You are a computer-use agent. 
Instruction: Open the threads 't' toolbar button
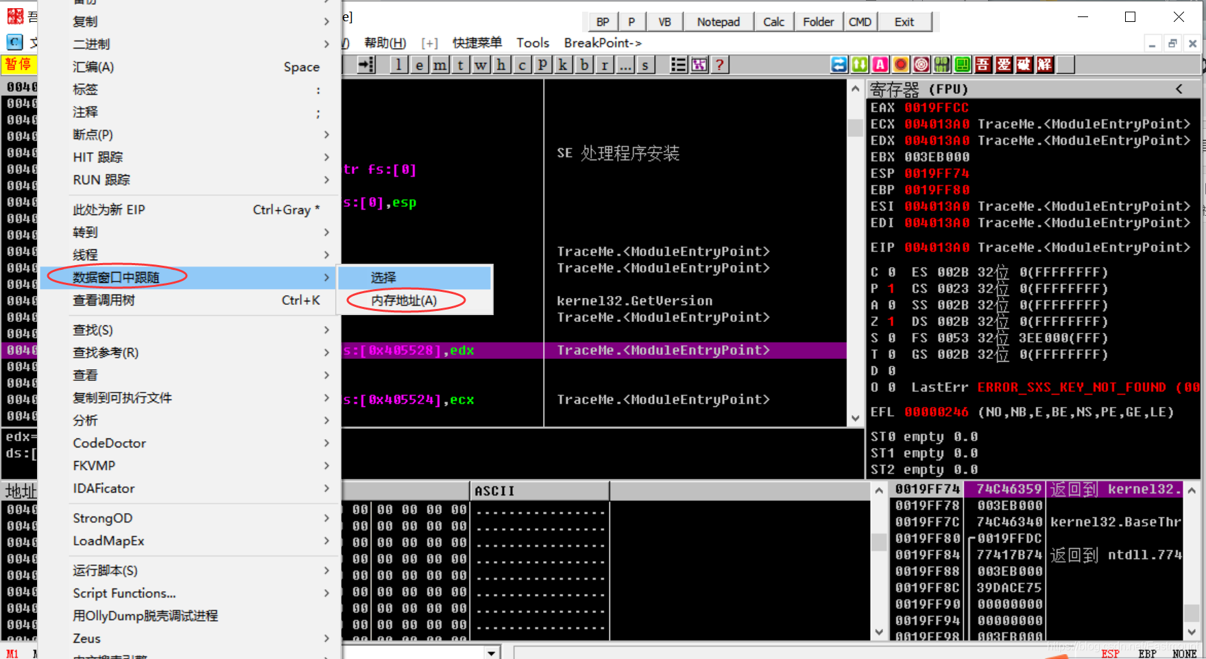pyautogui.click(x=460, y=65)
